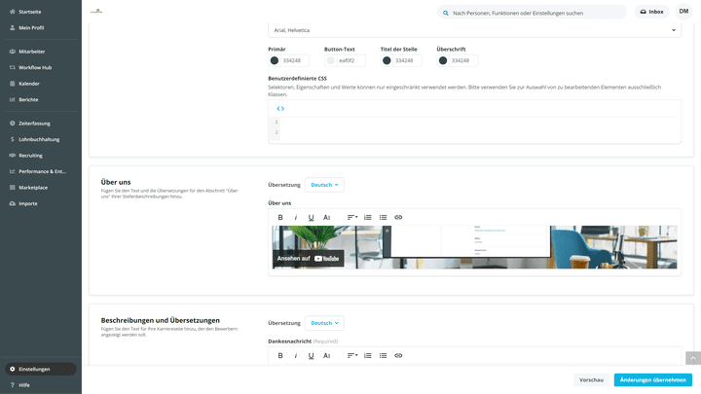The width and height of the screenshot is (701, 394).
Task: Toggle bold in Über uns editor
Action: (x=280, y=218)
